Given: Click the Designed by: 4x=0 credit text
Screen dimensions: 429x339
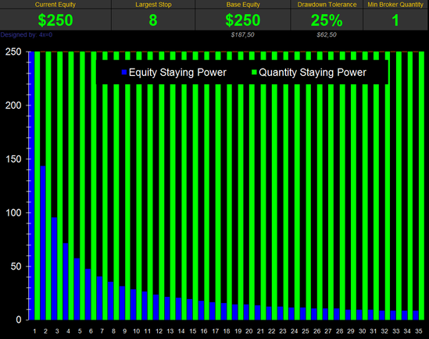Looking at the screenshot, I should (27, 34).
